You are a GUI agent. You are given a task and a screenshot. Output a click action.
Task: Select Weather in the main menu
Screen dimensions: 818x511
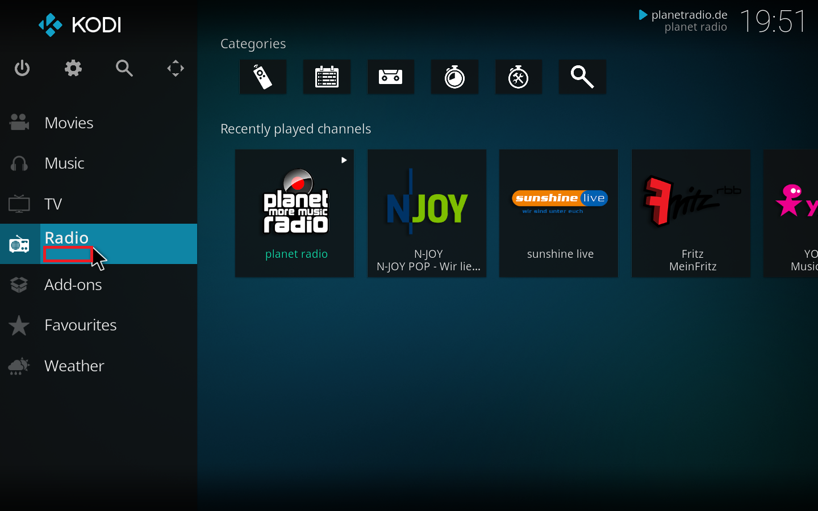98,366
